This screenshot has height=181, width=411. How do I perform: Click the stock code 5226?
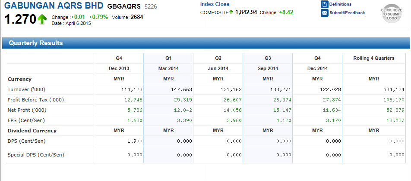(x=151, y=6)
